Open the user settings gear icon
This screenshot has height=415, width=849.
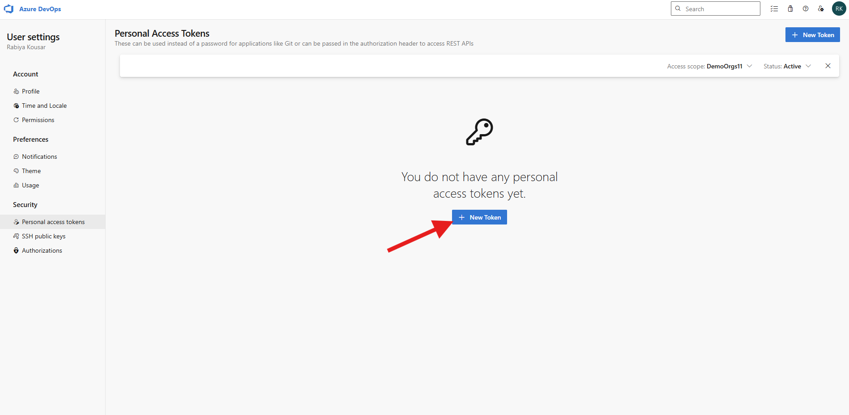[821, 8]
